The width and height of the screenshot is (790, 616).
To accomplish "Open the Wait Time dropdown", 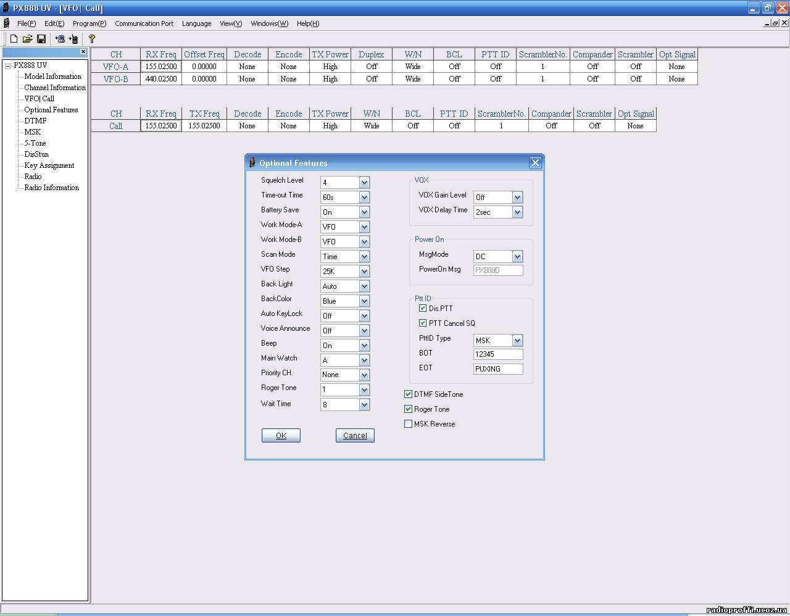I will tap(364, 404).
